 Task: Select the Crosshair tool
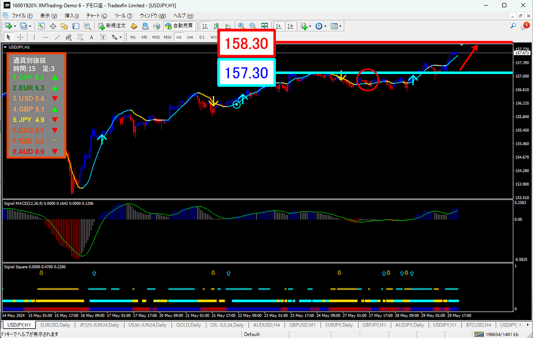pos(20,37)
